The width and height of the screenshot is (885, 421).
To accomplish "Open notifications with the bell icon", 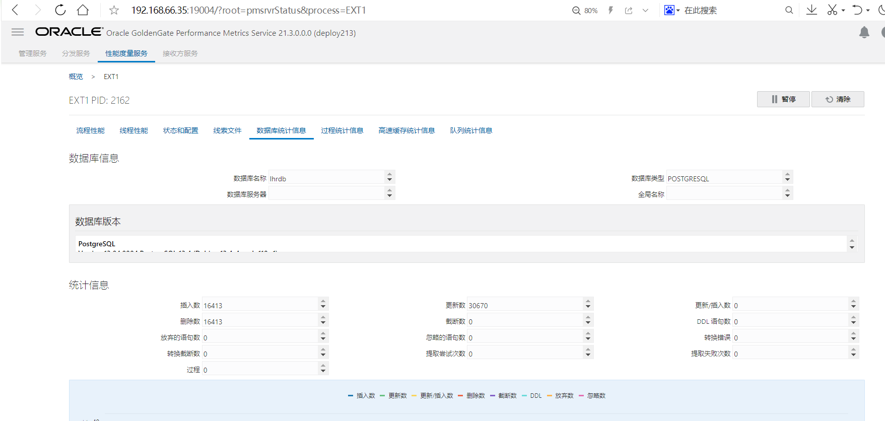I will [864, 32].
